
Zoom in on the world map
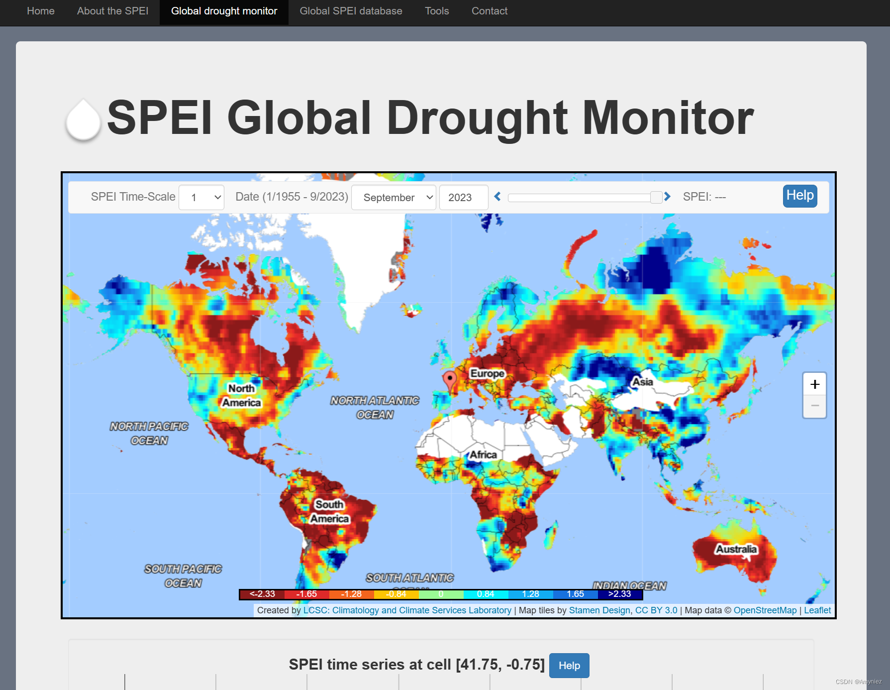(x=814, y=383)
